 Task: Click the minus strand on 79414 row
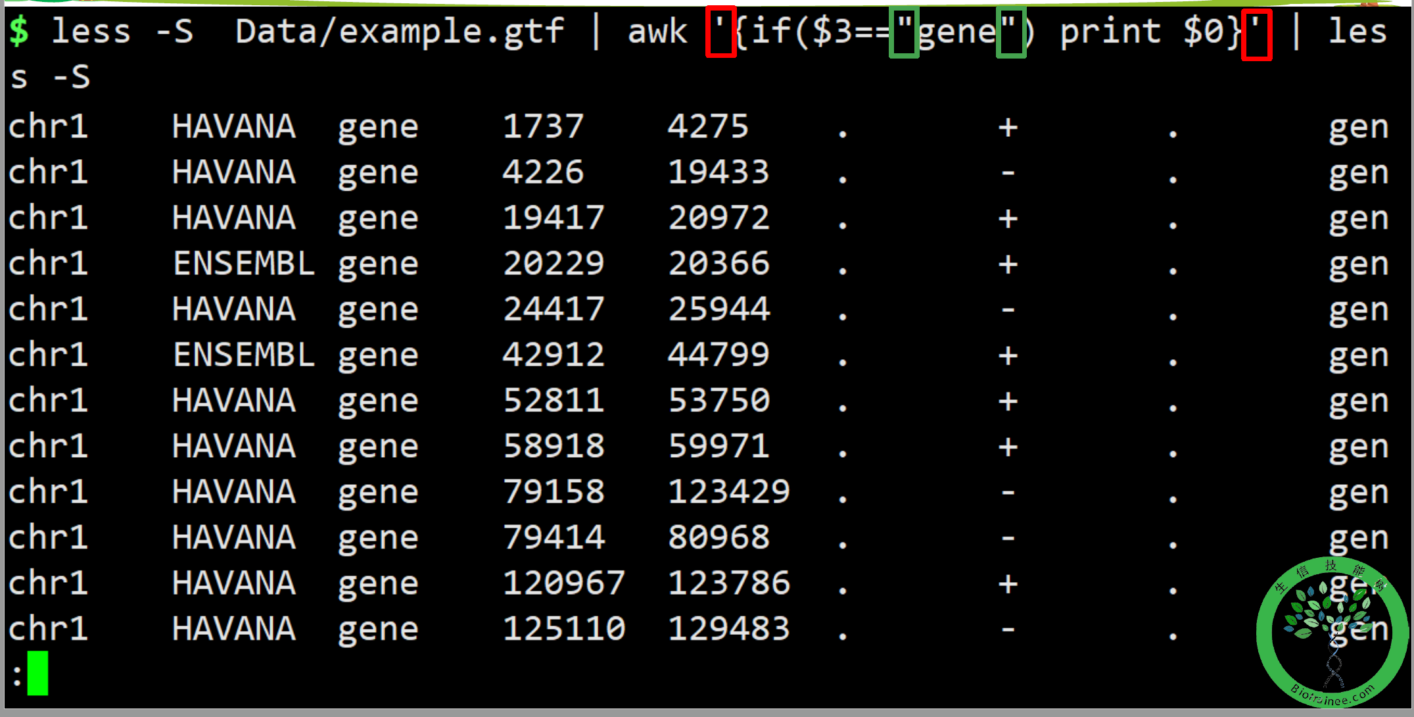1008,538
